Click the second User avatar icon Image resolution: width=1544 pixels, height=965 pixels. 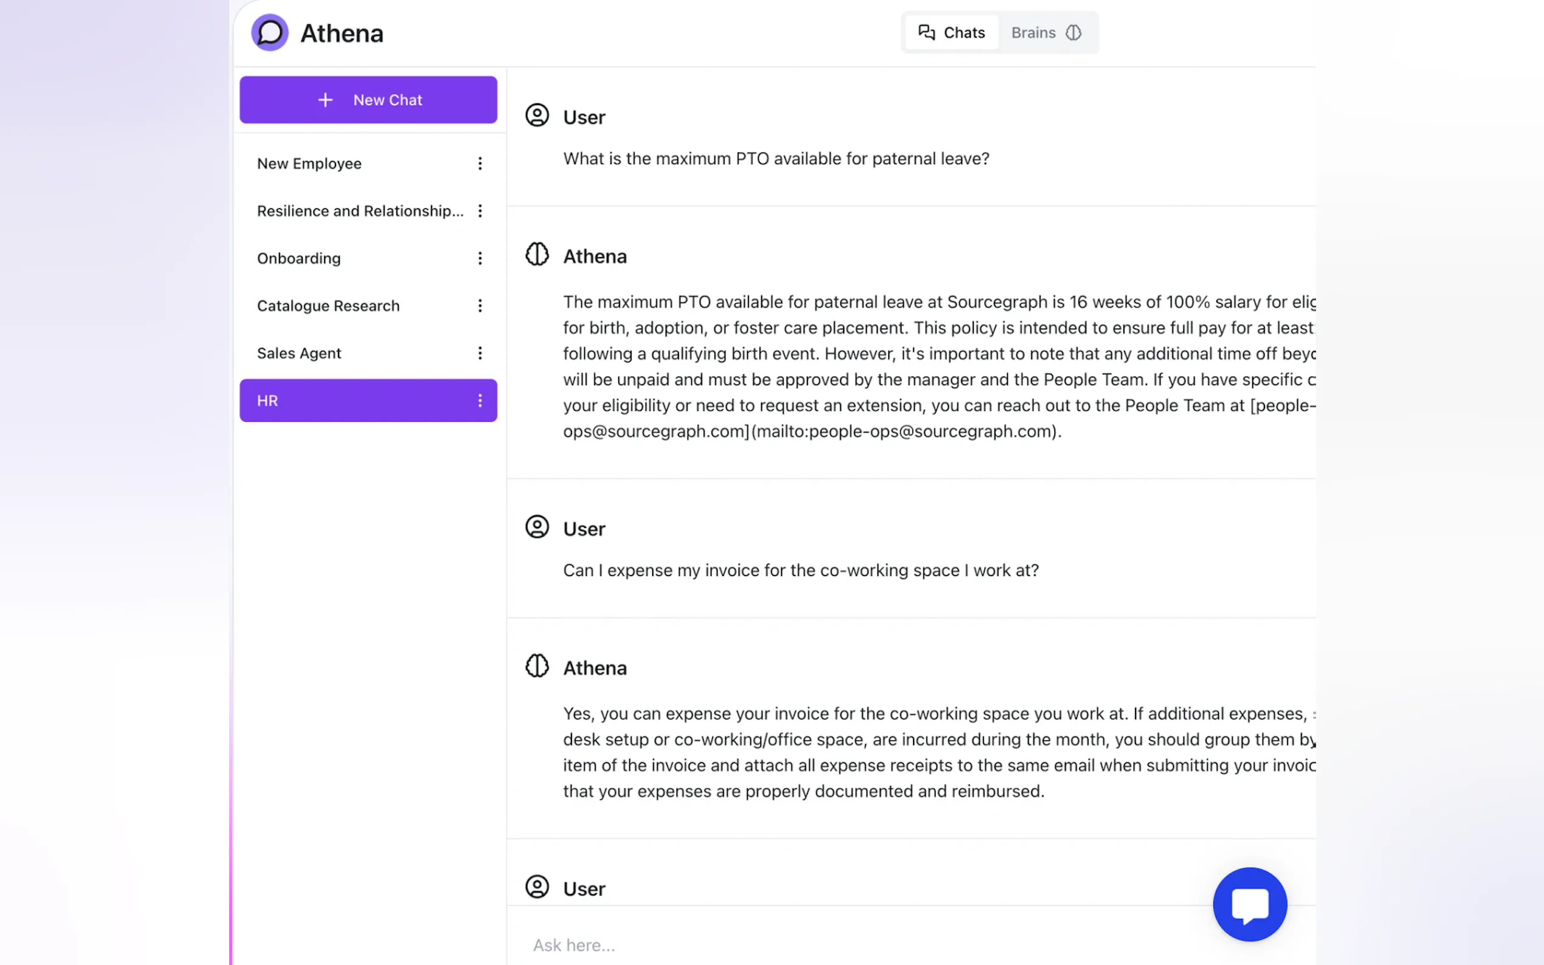pos(537,527)
